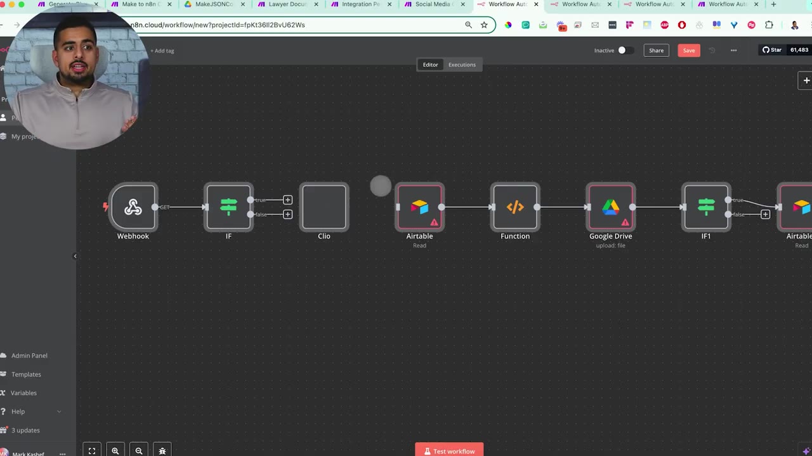View the 3 updates notification

tap(25, 430)
